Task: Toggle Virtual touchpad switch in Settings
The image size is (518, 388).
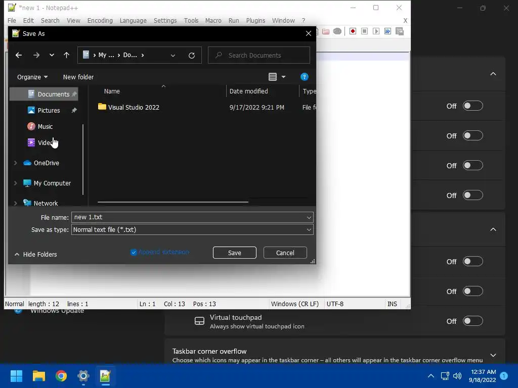Action: [473, 321]
